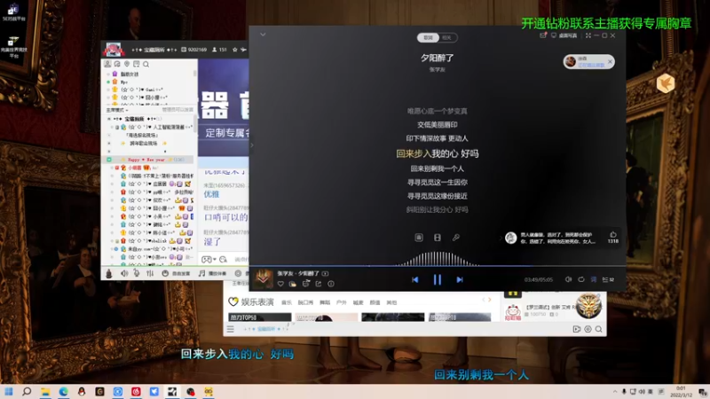Switch to the lyrics tab at the top
The image size is (710, 399).
coord(428,37)
